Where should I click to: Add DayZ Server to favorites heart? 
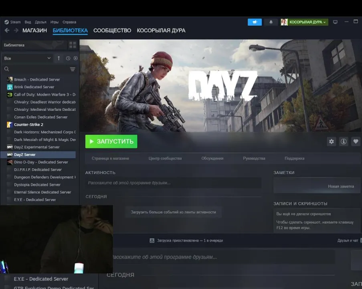click(x=356, y=141)
